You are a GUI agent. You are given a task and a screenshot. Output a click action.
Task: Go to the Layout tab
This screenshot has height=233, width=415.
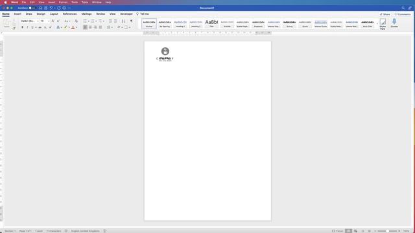point(54,14)
